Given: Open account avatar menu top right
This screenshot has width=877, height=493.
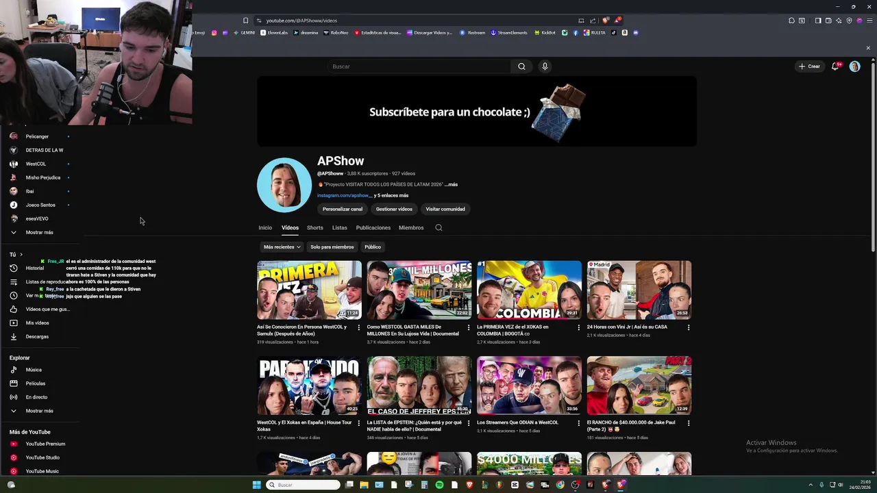Looking at the screenshot, I should click(854, 66).
